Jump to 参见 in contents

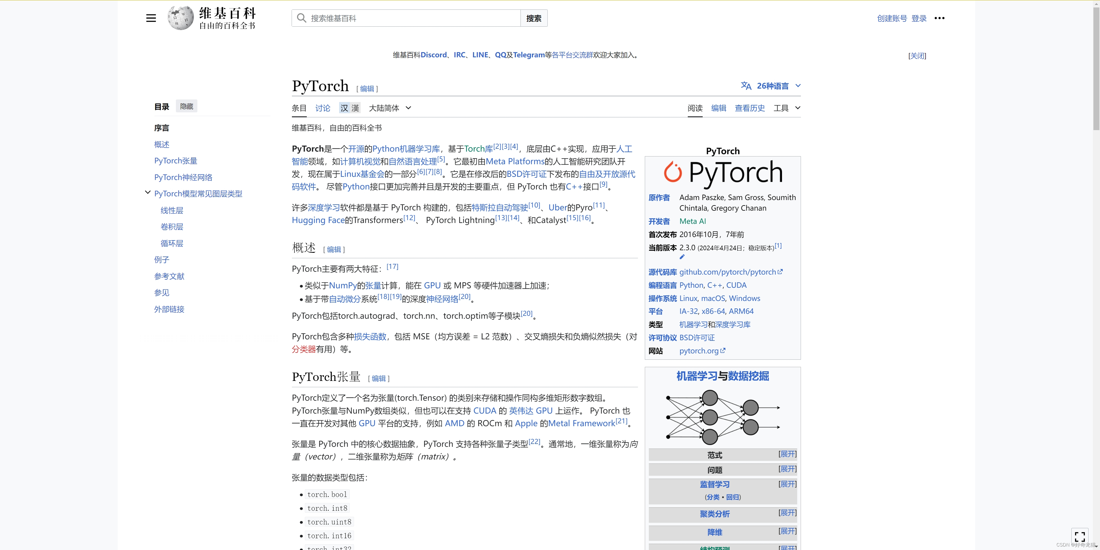[162, 292]
